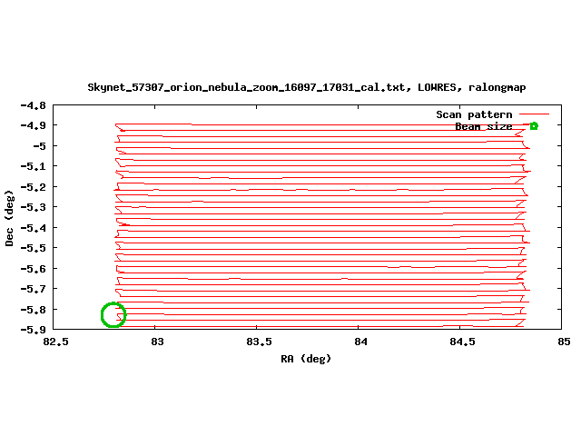This screenshot has width=581, height=436.
Task: Click the y-axis tick label -5.2
Action: coord(33,187)
